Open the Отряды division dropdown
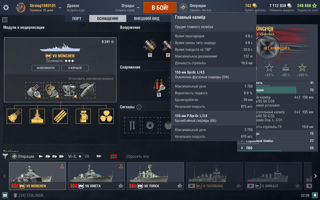This screenshot has width=320, height=200. click(x=128, y=8)
